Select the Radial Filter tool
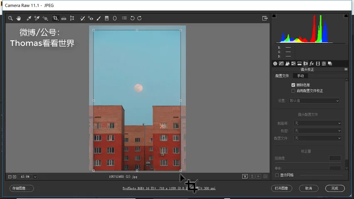 coord(115,18)
